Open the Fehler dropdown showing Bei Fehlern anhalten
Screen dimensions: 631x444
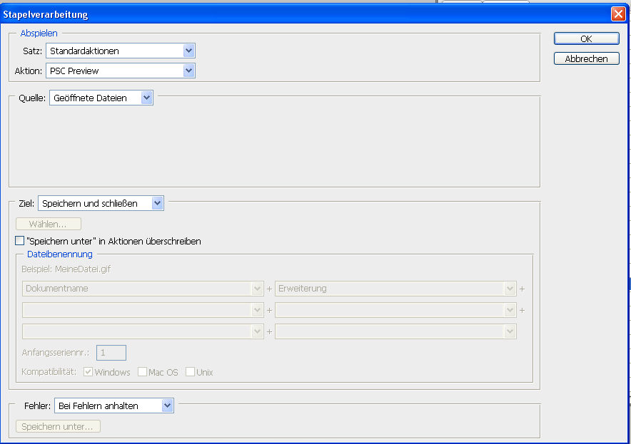coord(114,406)
